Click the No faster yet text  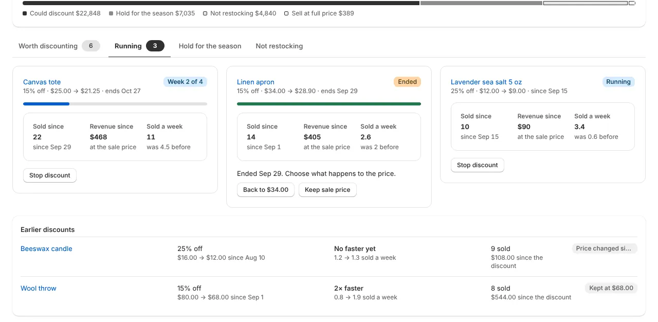355,248
